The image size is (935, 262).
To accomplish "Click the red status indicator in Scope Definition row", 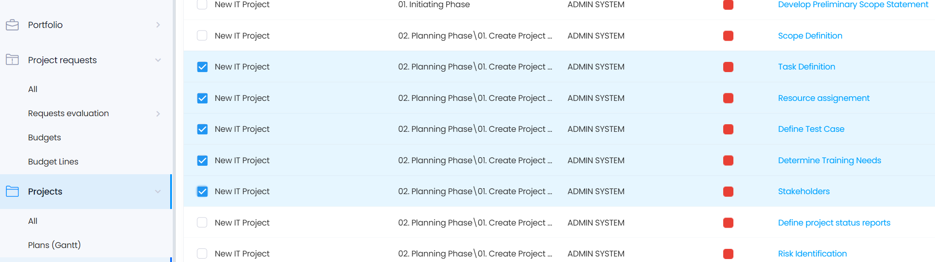I will [728, 36].
